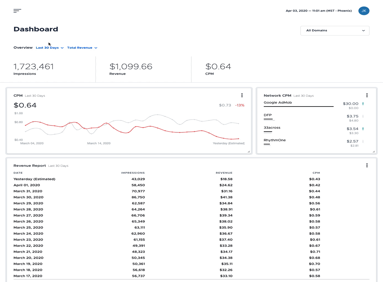Select the RhythmOne network row

click(314, 142)
